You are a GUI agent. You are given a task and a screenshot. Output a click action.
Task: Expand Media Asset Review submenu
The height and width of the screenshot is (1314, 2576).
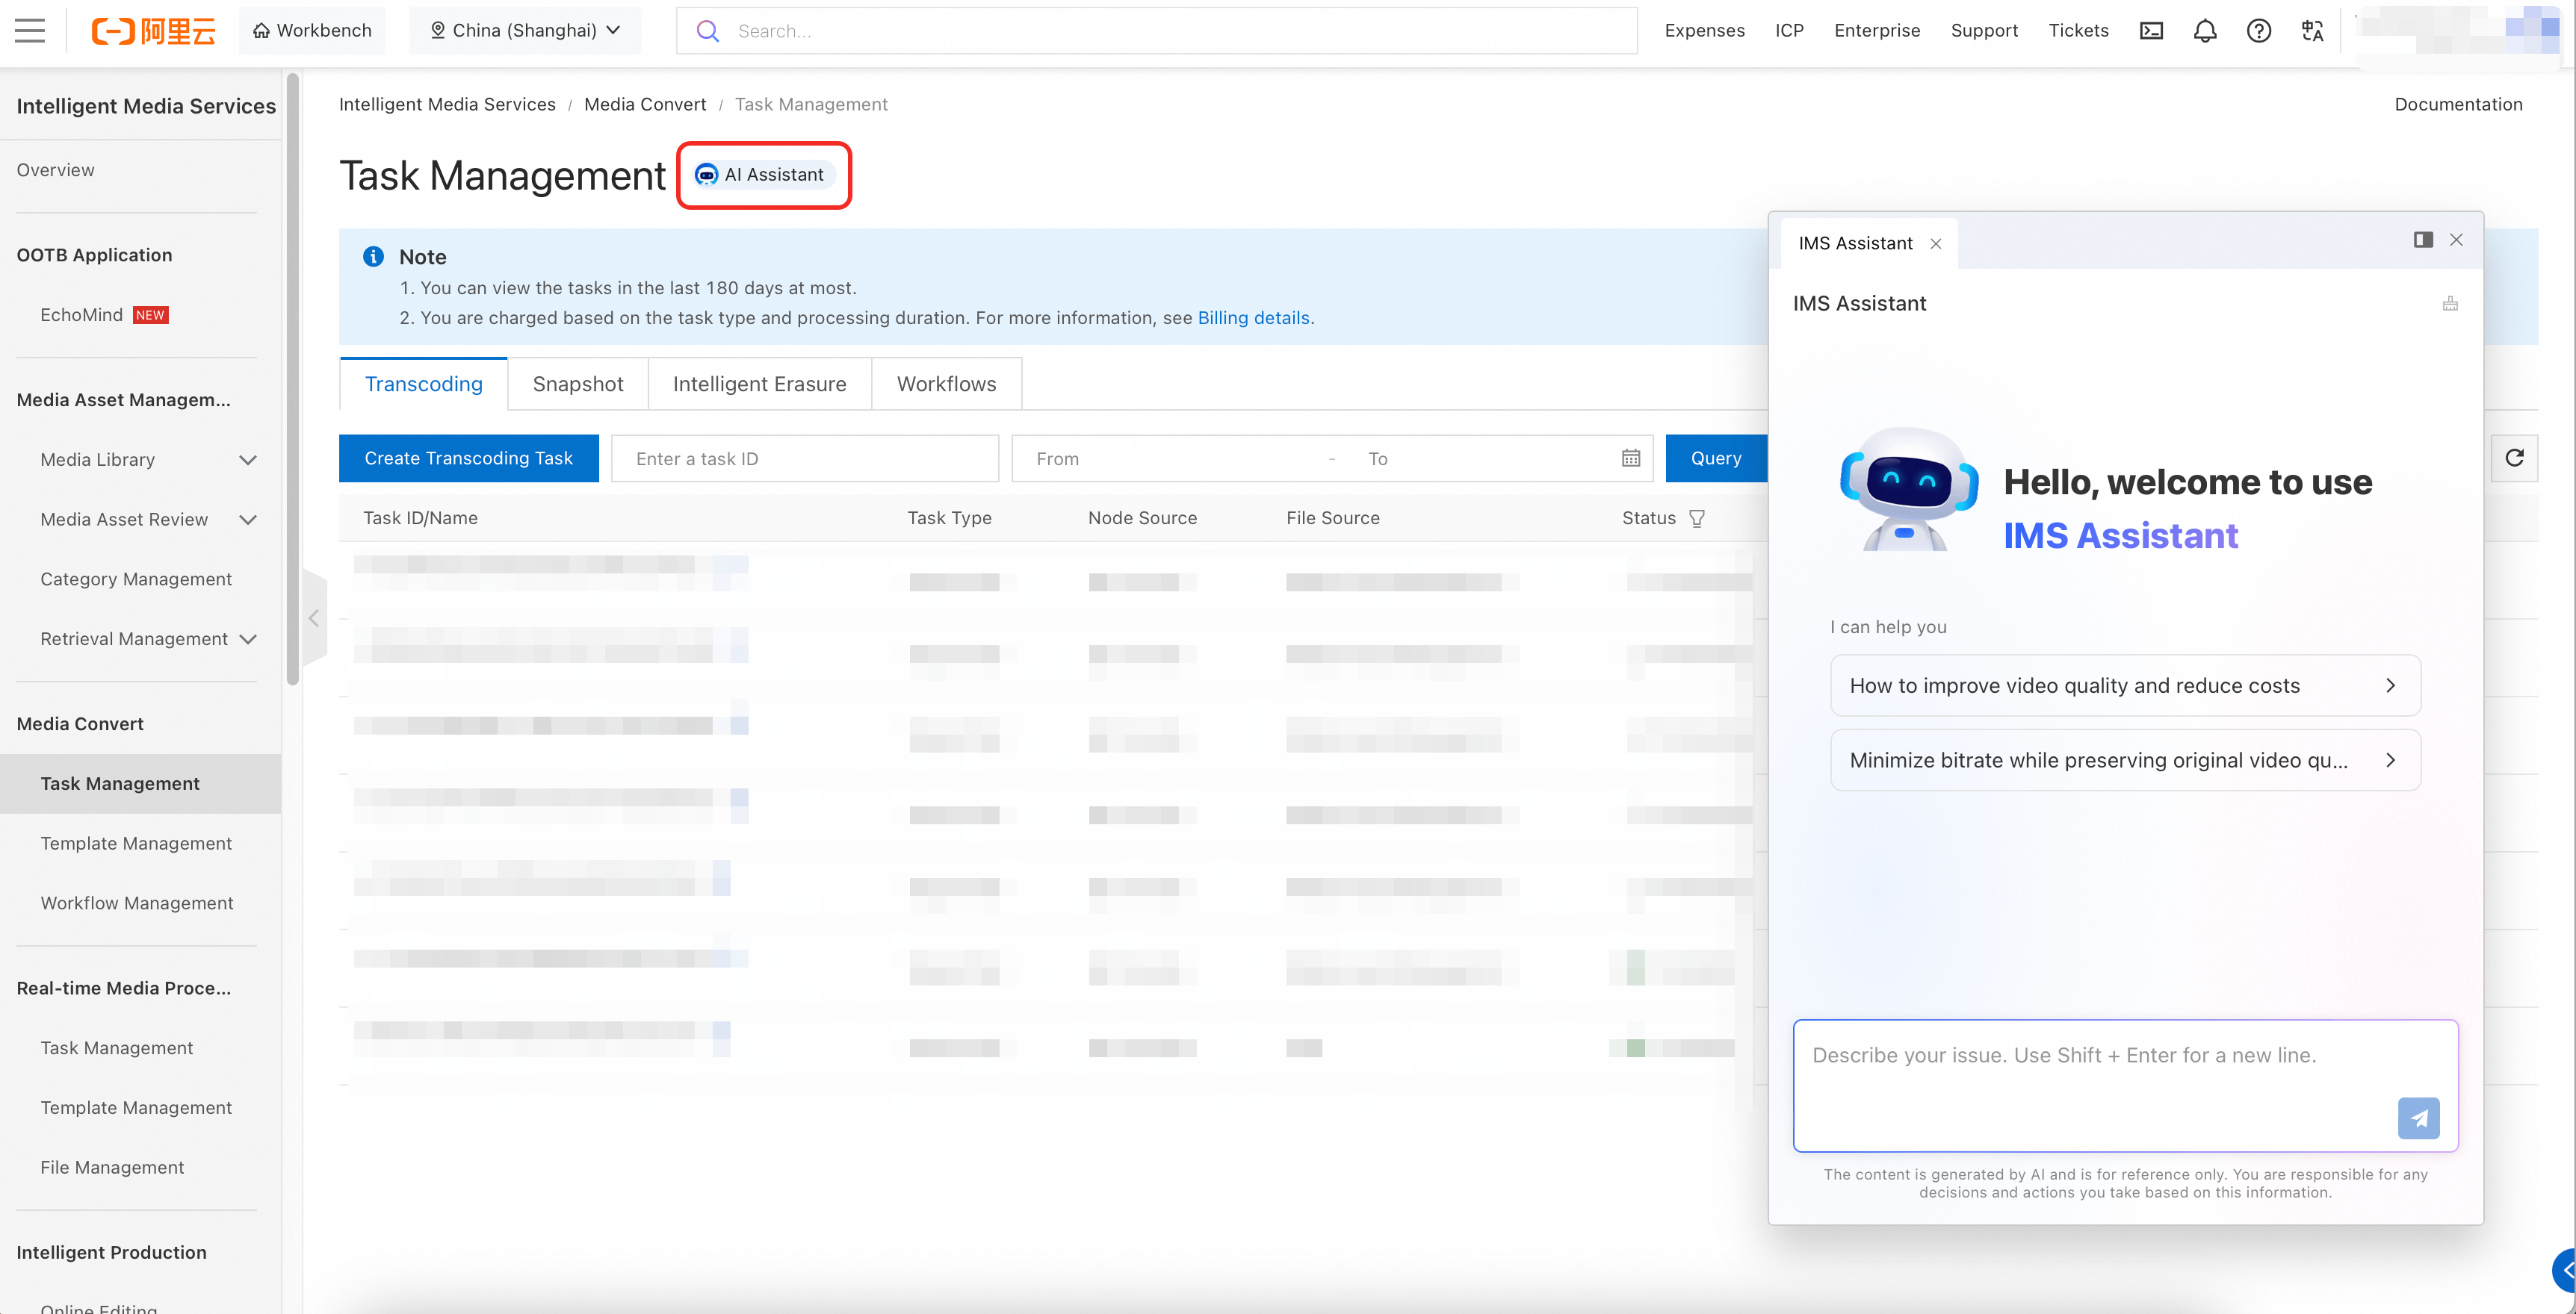(248, 520)
